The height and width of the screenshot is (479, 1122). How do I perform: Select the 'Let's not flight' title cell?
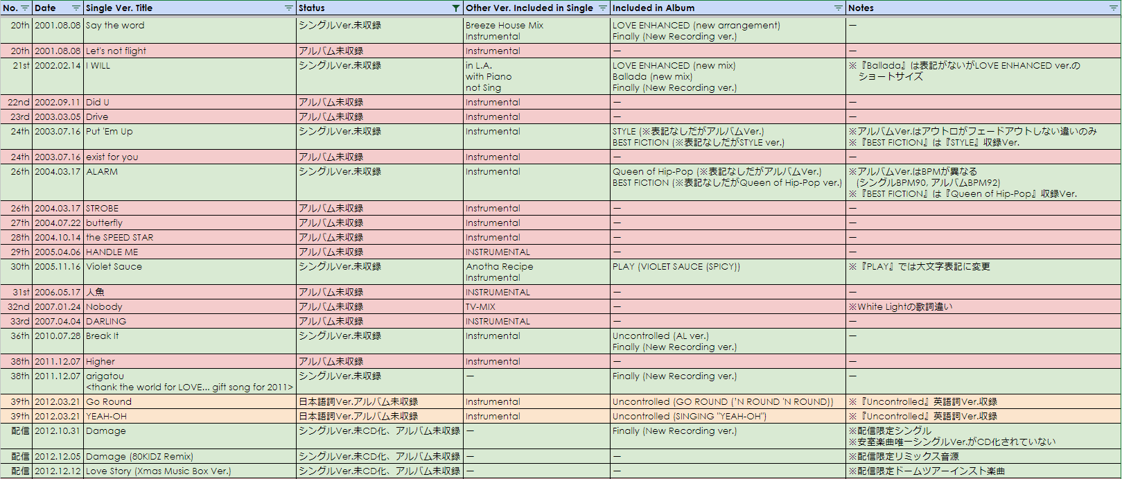point(190,51)
